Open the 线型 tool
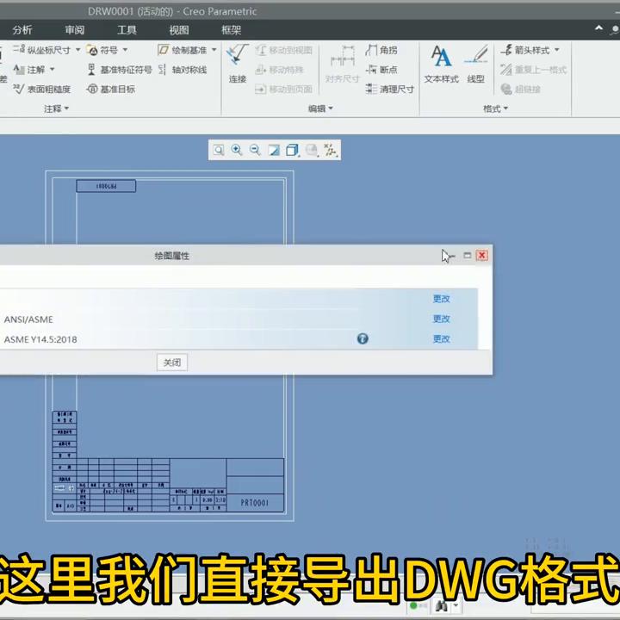Image resolution: width=620 pixels, height=620 pixels. tap(475, 63)
